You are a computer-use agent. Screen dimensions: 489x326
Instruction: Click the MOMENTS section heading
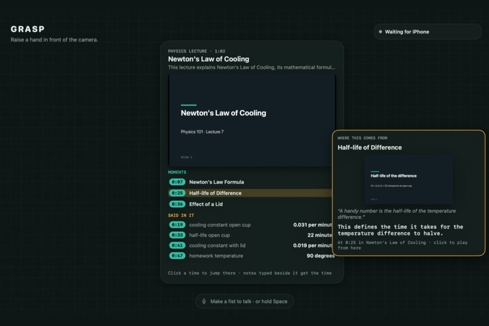click(x=177, y=172)
